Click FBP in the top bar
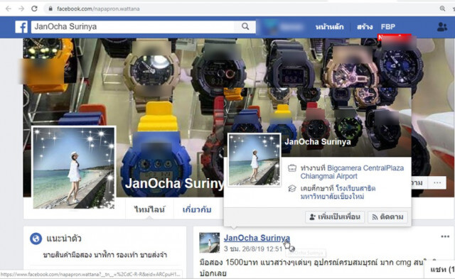Image resolution: width=455 pixels, height=279 pixels. (x=388, y=27)
